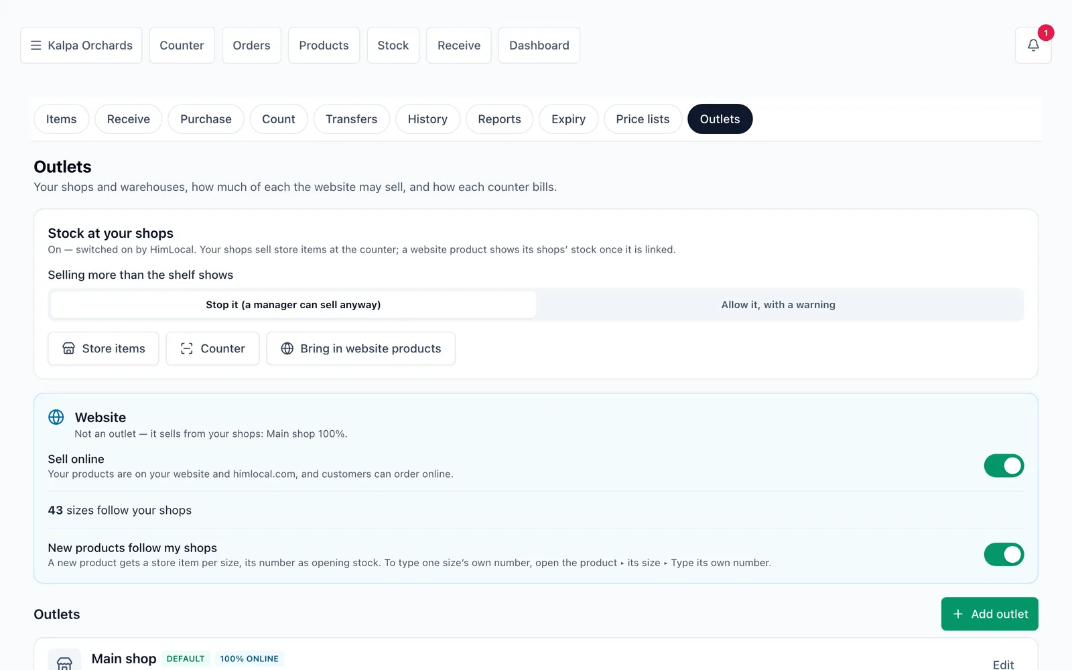Screen dimensions: 1072x670
Task: Click the Add outlet button
Action: [990, 614]
